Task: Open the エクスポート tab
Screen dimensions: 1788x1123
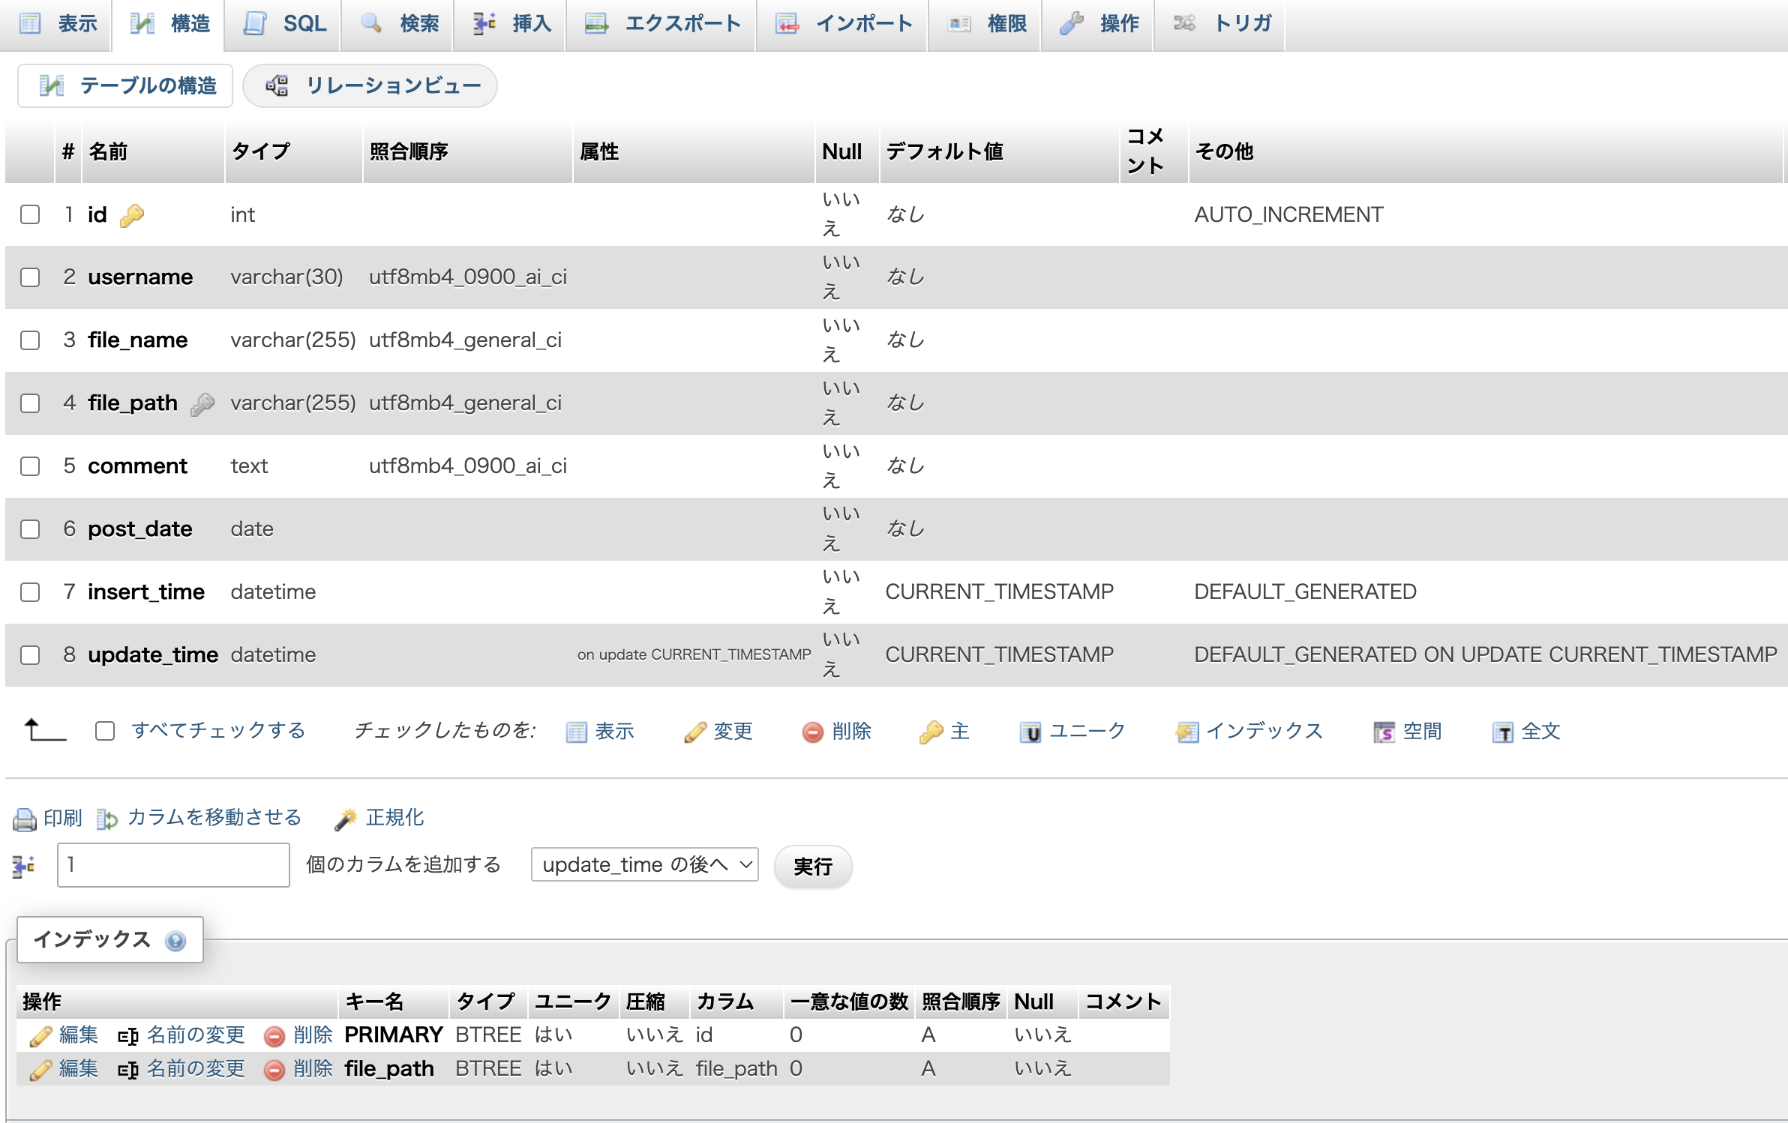Action: (661, 24)
